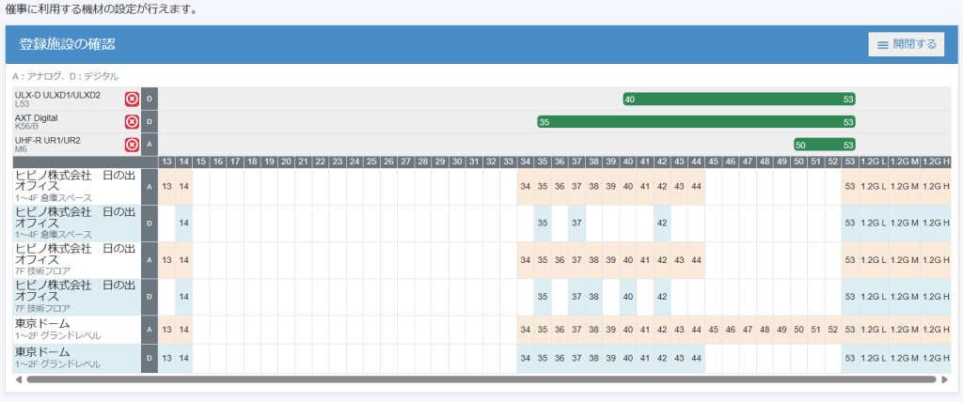Image resolution: width=963 pixels, height=402 pixels.
Task: Remove the UHF-R UR1/UR2 equipment entry
Action: pos(132,144)
